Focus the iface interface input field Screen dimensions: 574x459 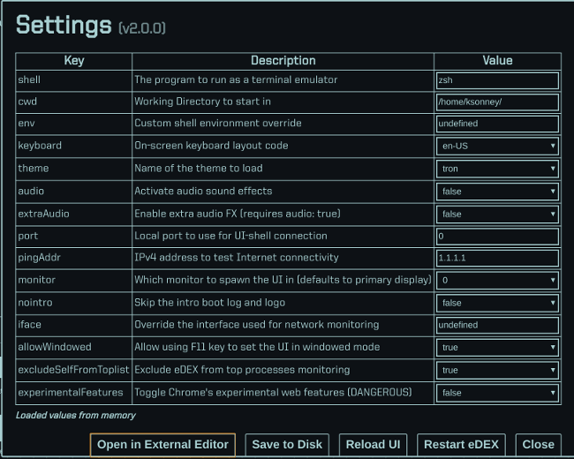point(497,325)
